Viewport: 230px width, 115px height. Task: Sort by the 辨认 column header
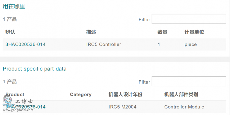pos(10,32)
